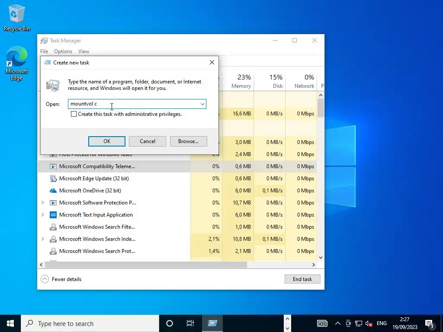Click the Microsoft Edge Update process icon
Image resolution: width=443 pixels, height=332 pixels.
pos(53,179)
